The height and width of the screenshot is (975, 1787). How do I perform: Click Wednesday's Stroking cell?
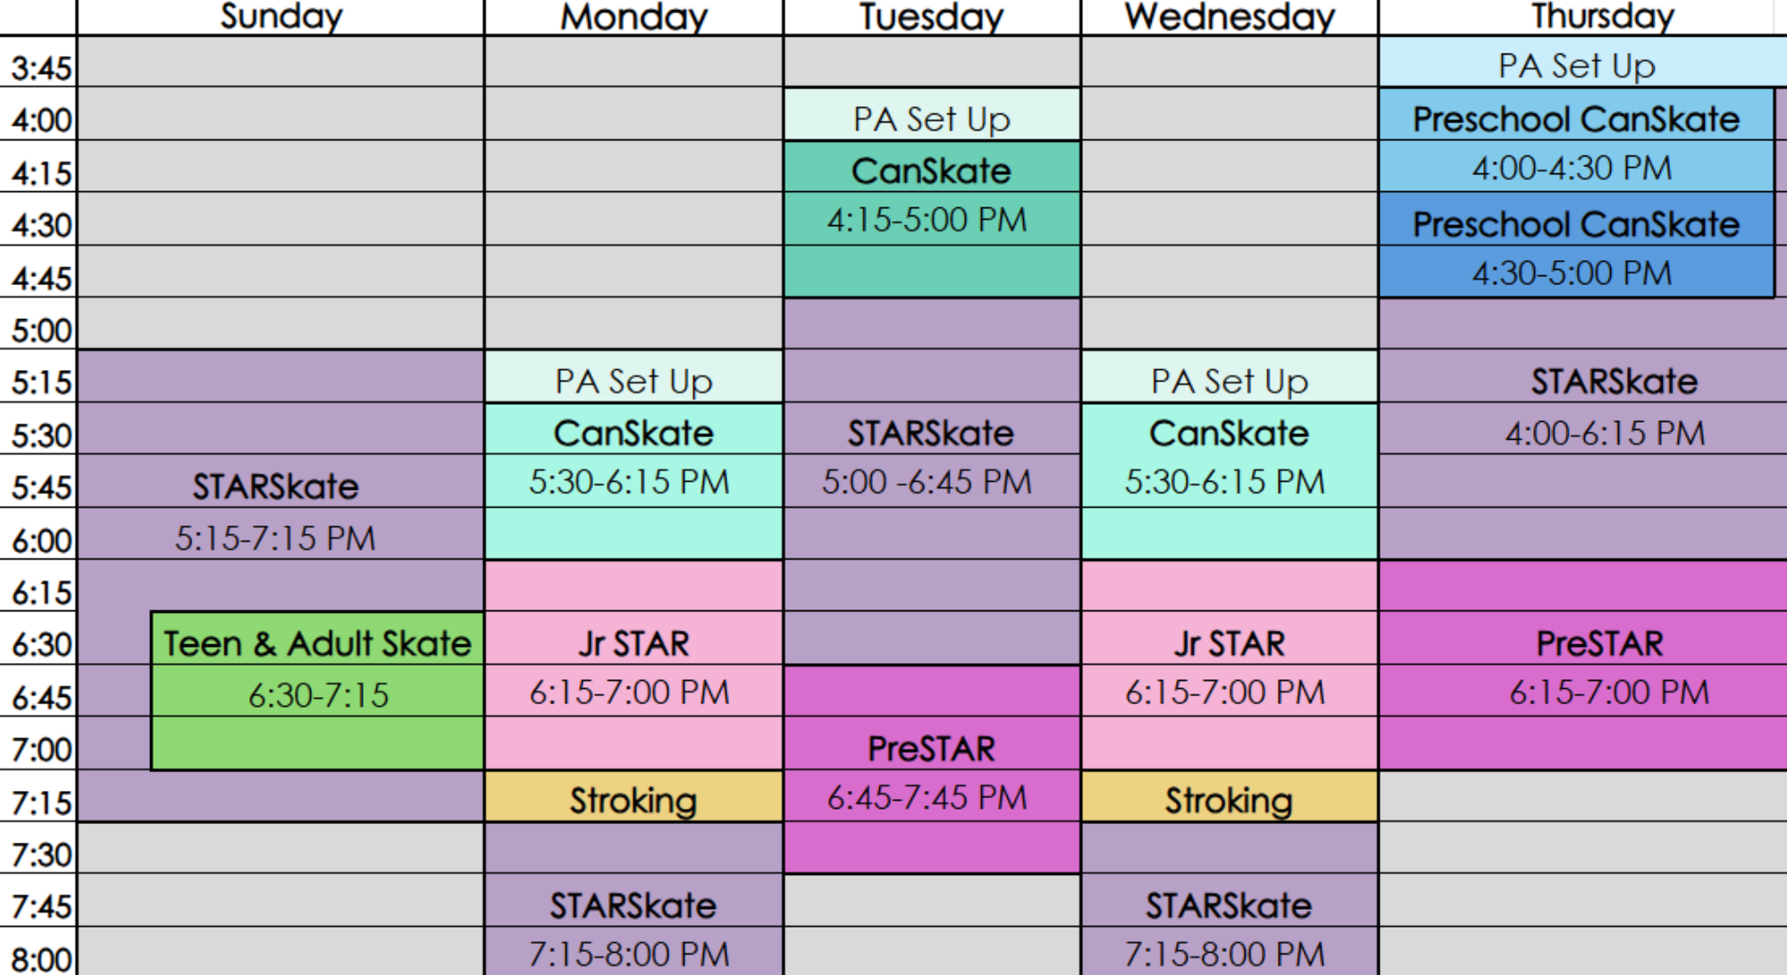pos(1229,796)
